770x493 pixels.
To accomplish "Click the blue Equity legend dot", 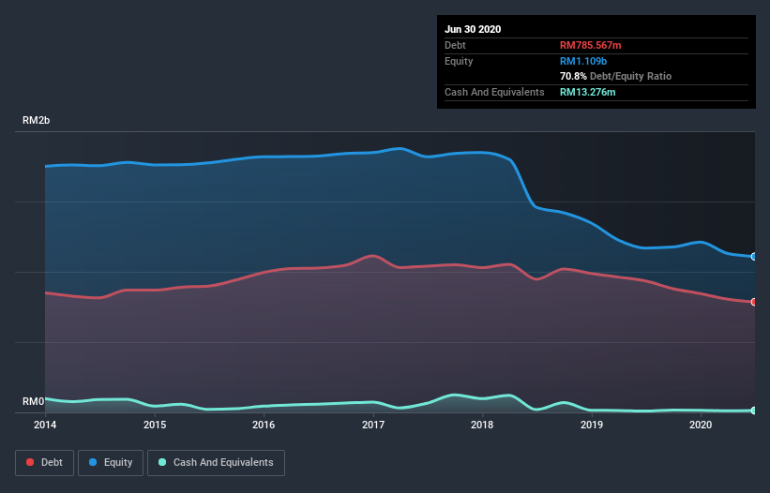I will click(x=93, y=462).
